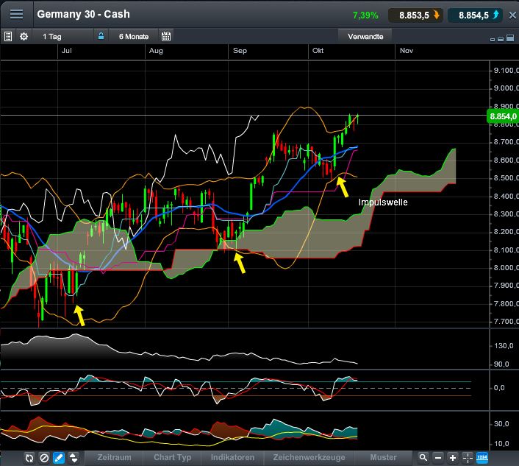Open the chart list document icon
The image size is (519, 466).
[x=8, y=37]
